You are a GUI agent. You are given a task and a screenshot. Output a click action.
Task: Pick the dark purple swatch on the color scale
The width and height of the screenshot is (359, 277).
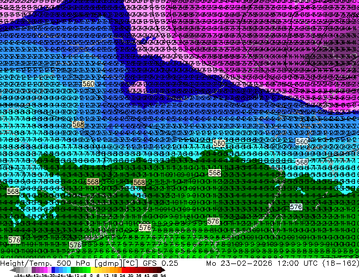point(33,270)
